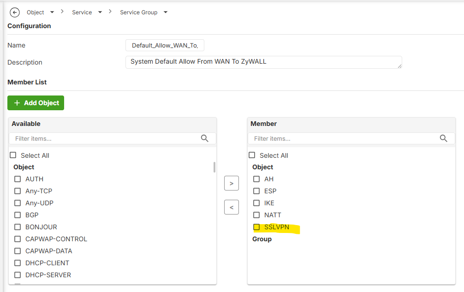Move selected items to Member list
Image resolution: width=464 pixels, height=292 pixels.
tap(232, 184)
